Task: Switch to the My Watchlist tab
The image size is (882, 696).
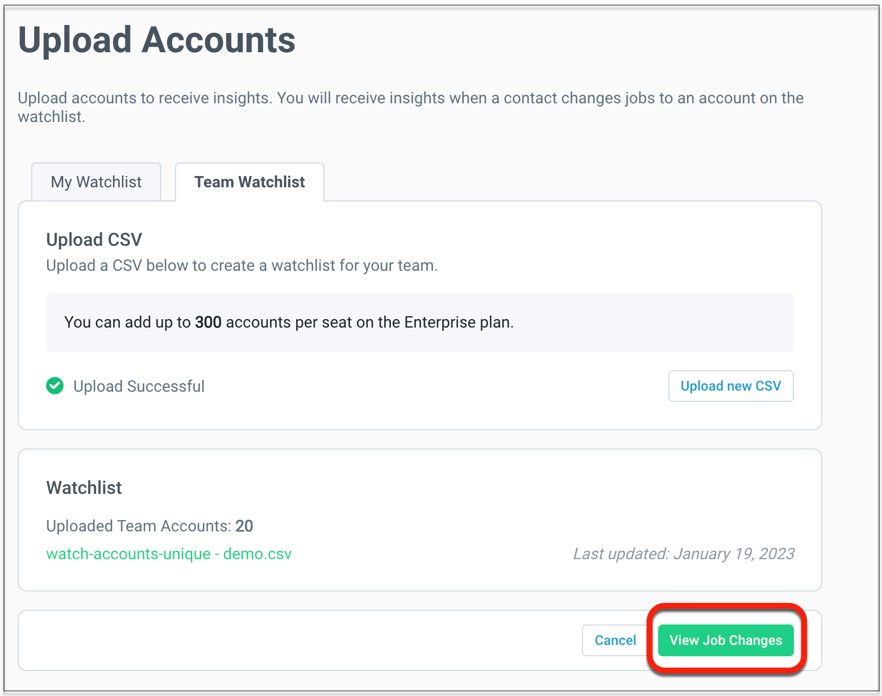Action: [96, 182]
